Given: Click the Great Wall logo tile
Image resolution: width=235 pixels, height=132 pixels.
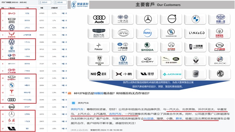Looking at the screenshot, I should coord(219,33).
